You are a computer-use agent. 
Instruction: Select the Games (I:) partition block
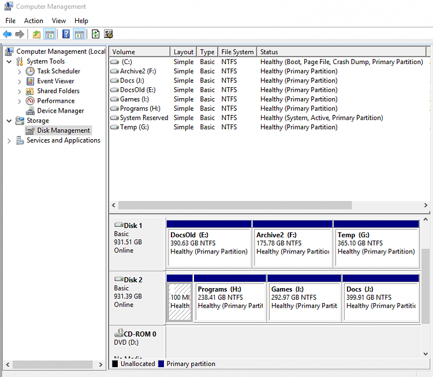point(304,298)
